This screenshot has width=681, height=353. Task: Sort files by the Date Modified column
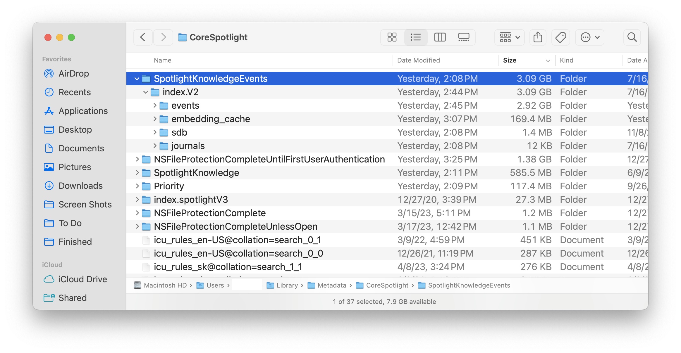tap(418, 60)
